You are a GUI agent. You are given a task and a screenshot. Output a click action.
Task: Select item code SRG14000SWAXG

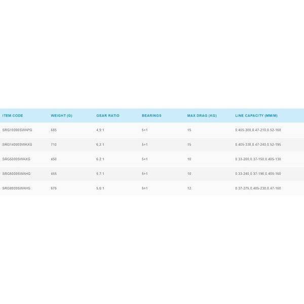tap(17, 144)
